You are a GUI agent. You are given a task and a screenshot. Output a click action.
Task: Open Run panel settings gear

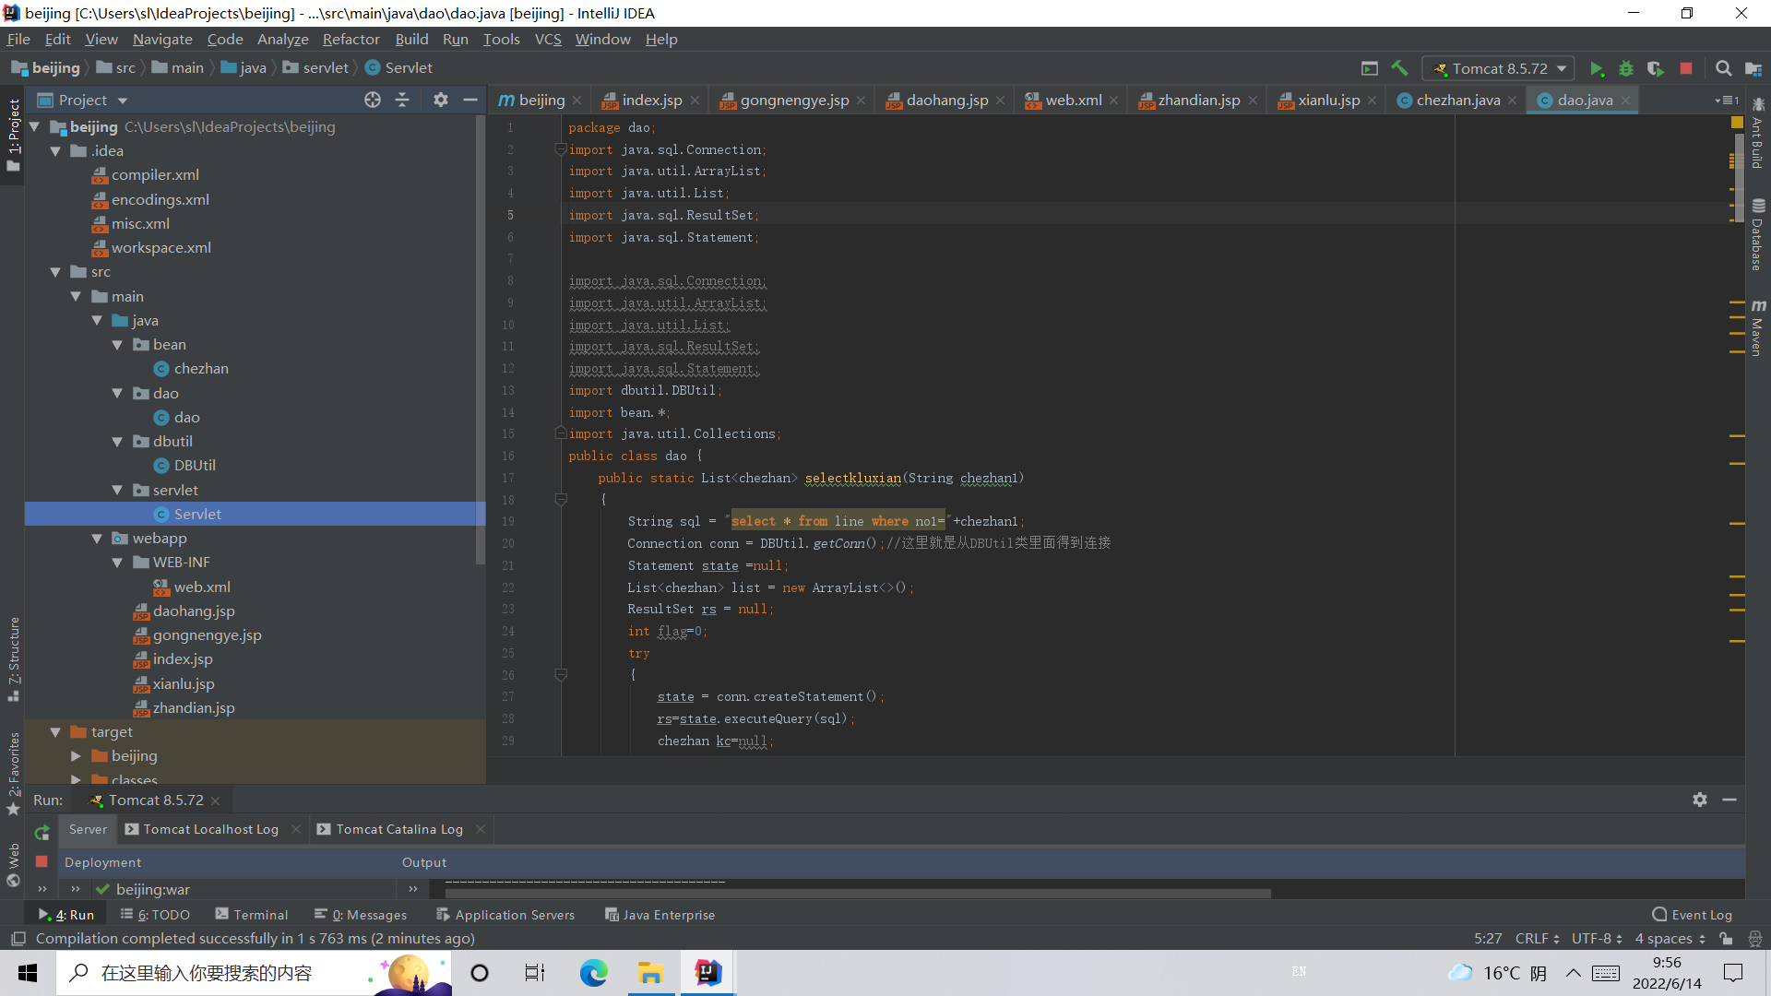(1699, 800)
